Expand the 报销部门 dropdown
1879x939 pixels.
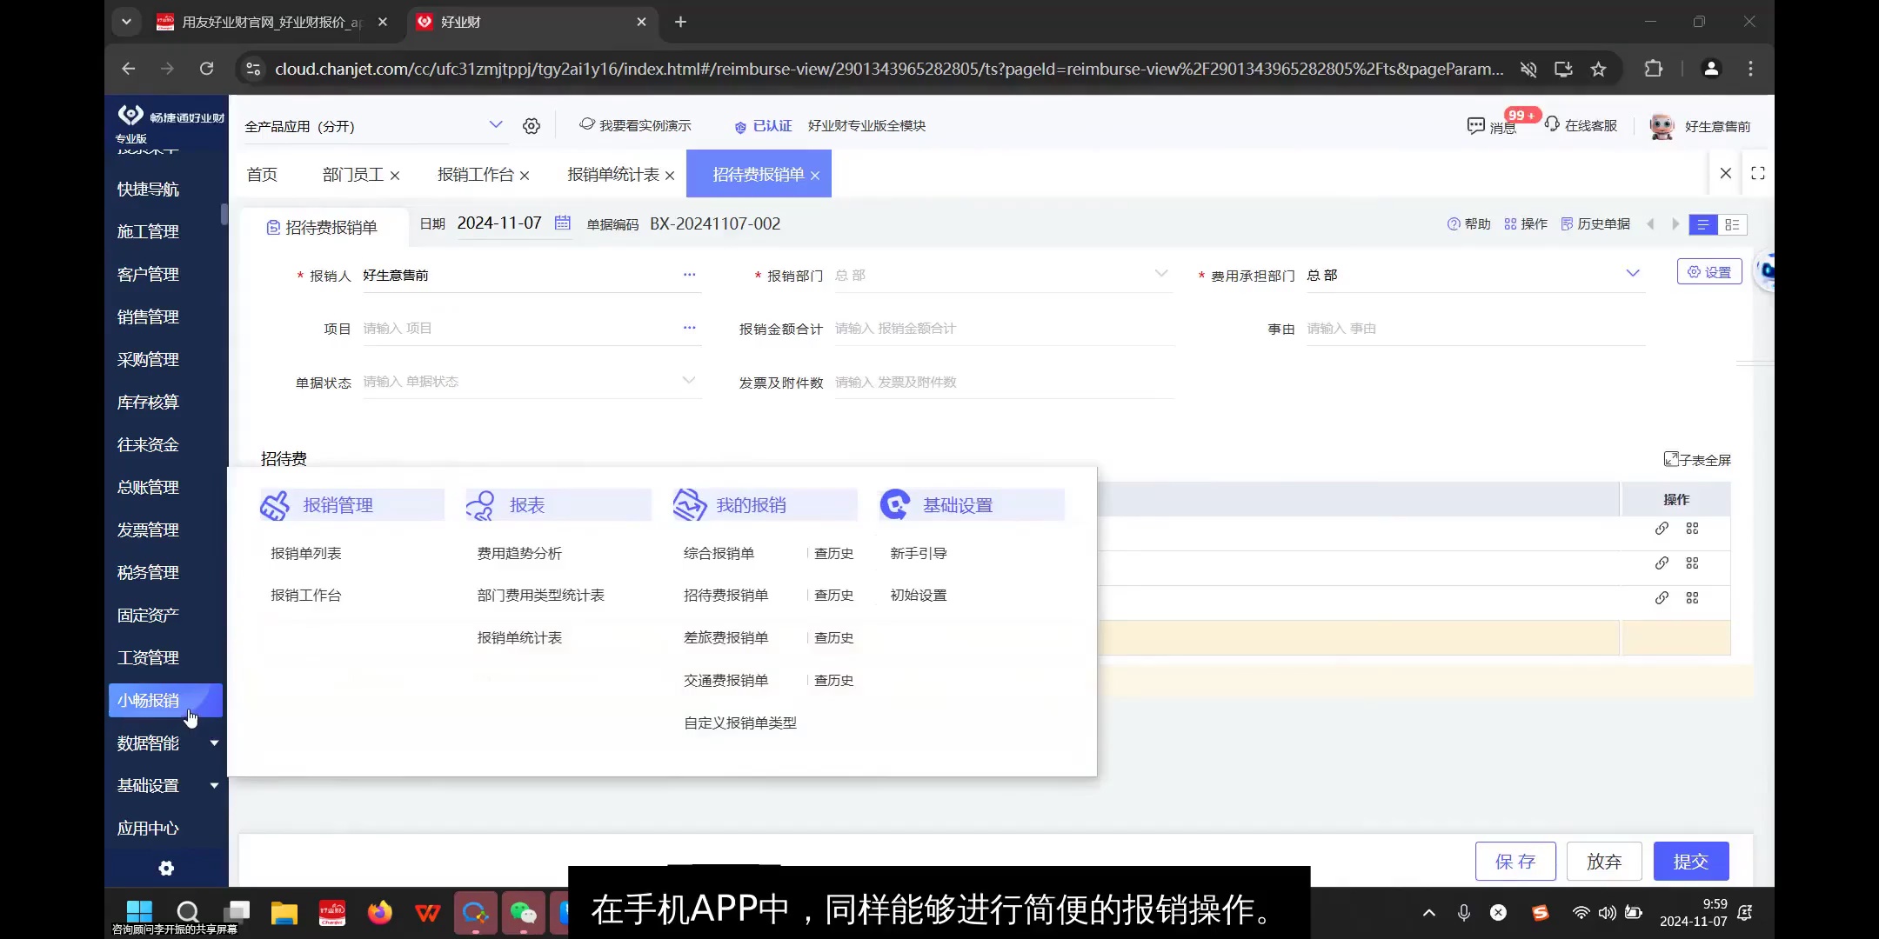pyautogui.click(x=1161, y=274)
